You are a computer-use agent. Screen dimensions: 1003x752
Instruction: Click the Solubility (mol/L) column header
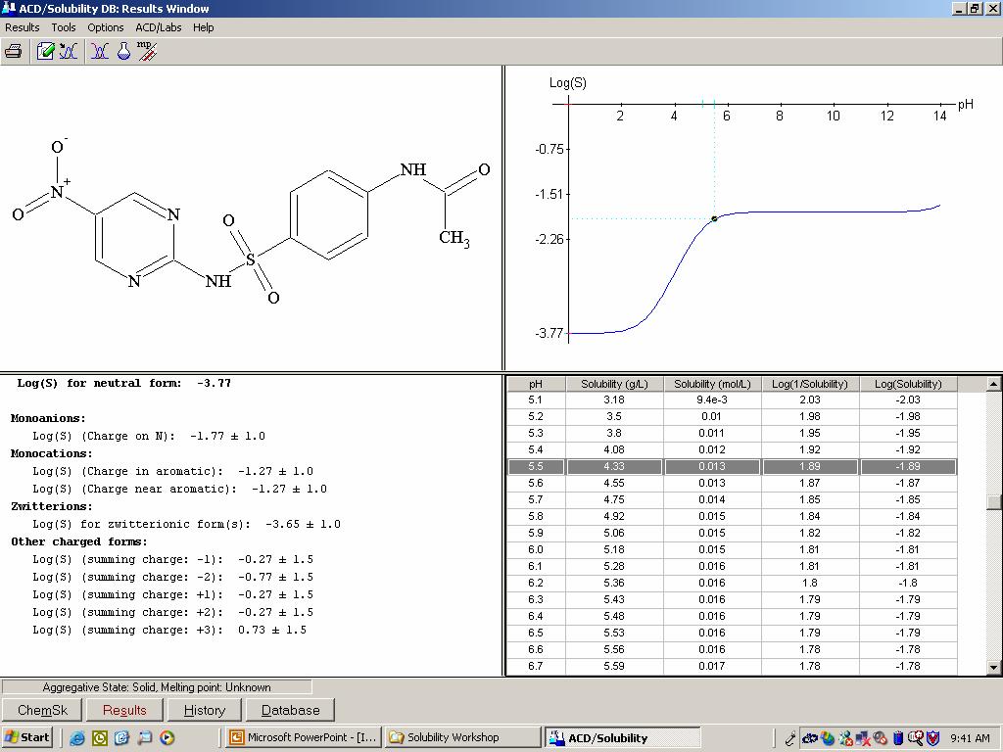pos(712,384)
